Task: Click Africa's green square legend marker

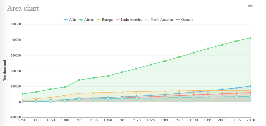Action: click(81, 20)
